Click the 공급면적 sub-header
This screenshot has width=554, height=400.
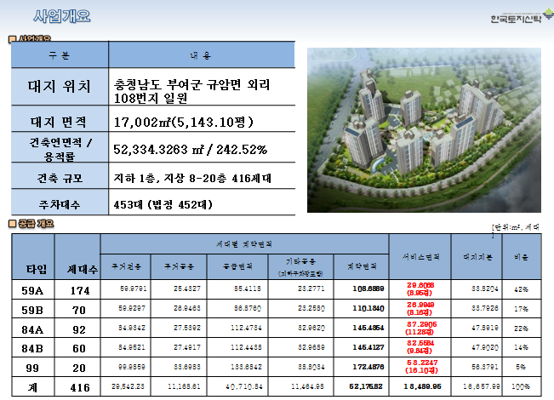click(237, 266)
